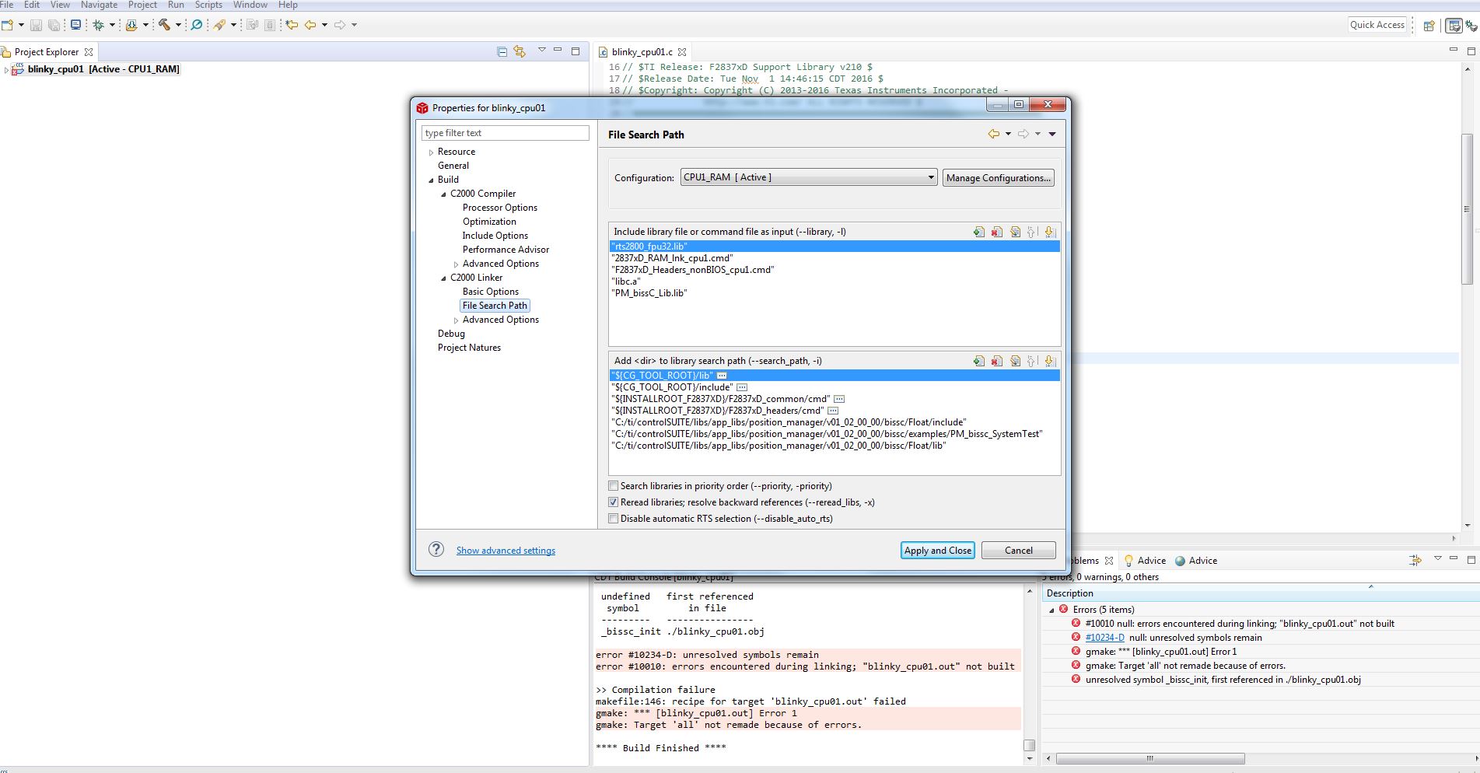This screenshot has height=773, width=1480.
Task: Open the Run menu
Action: pyautogui.click(x=176, y=5)
